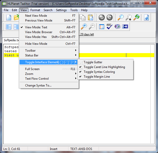
Task: Expand the Text Flow Control submenu
Action: [x=49, y=79]
